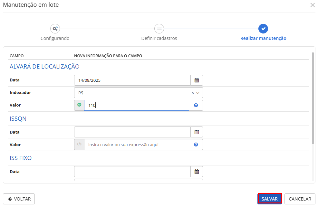The width and height of the screenshot is (318, 206).
Task: Expand the Indexador dropdown arrow
Action: (198, 93)
